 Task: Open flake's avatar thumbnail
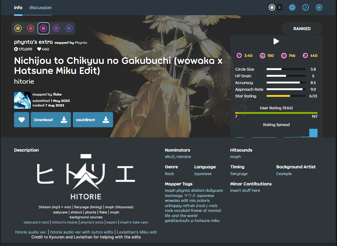[x=22, y=100]
